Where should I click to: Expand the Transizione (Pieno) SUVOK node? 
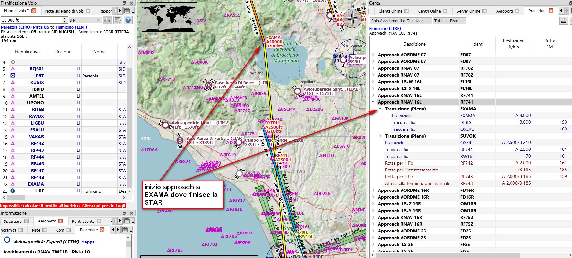(x=380, y=136)
